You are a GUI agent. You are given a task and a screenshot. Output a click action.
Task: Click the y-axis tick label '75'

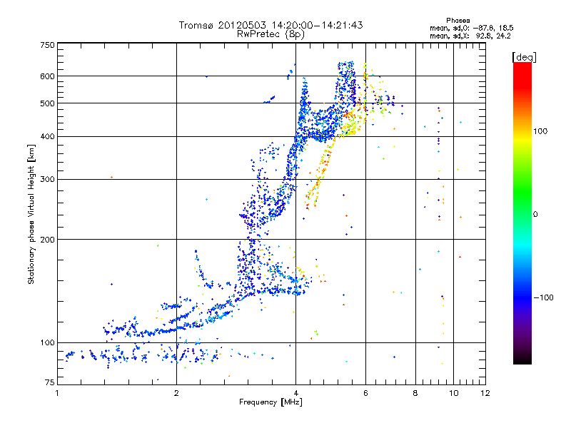(49, 382)
